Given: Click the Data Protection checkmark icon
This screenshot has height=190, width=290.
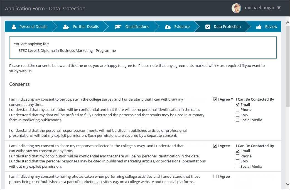Looking at the screenshot, I should pos(208,27).
